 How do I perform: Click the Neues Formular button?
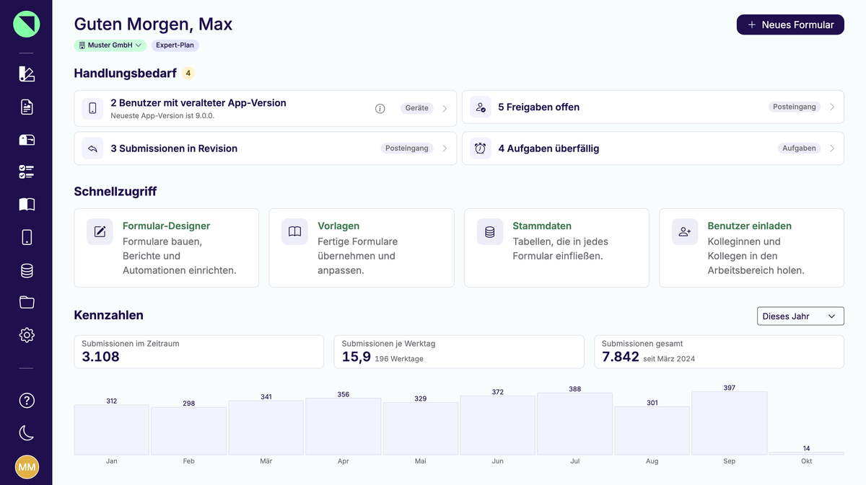(x=790, y=25)
